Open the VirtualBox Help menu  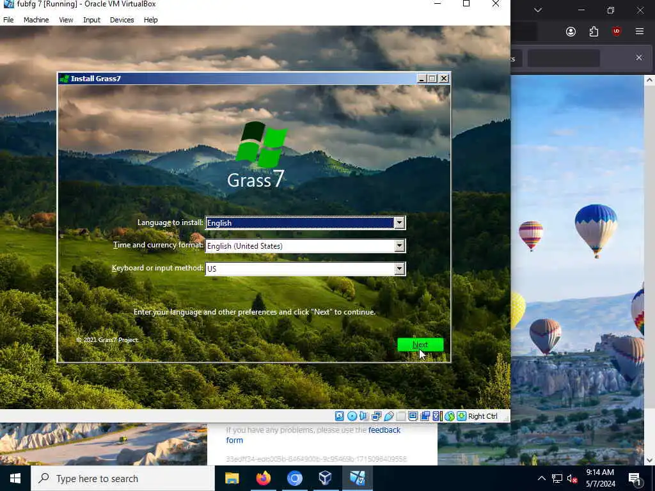pyautogui.click(x=151, y=20)
